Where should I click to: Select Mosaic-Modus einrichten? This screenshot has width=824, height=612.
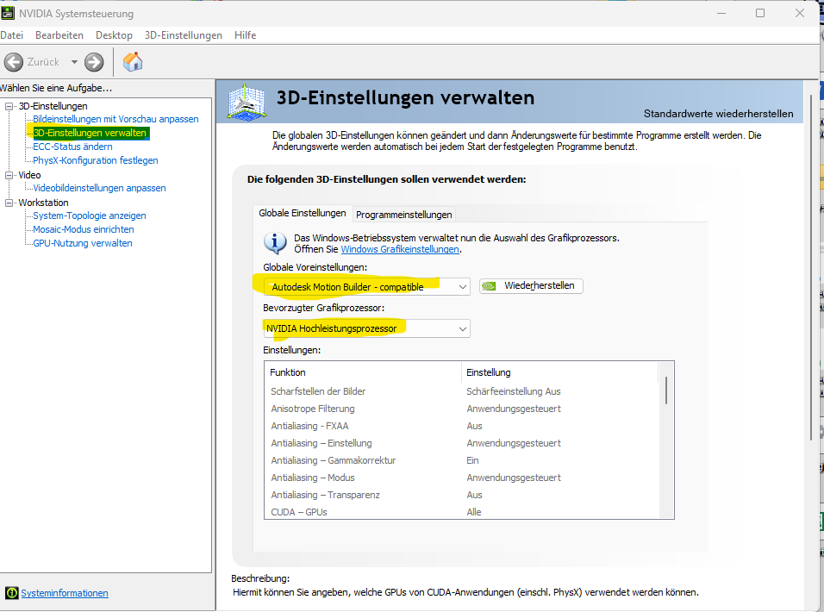click(x=84, y=229)
